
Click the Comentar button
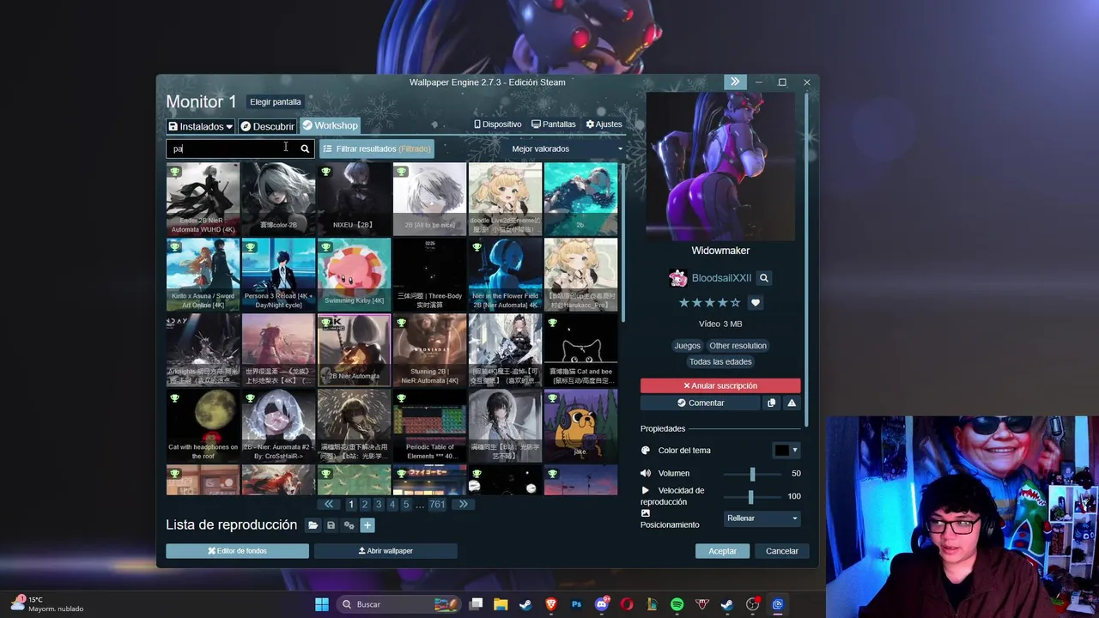(700, 403)
